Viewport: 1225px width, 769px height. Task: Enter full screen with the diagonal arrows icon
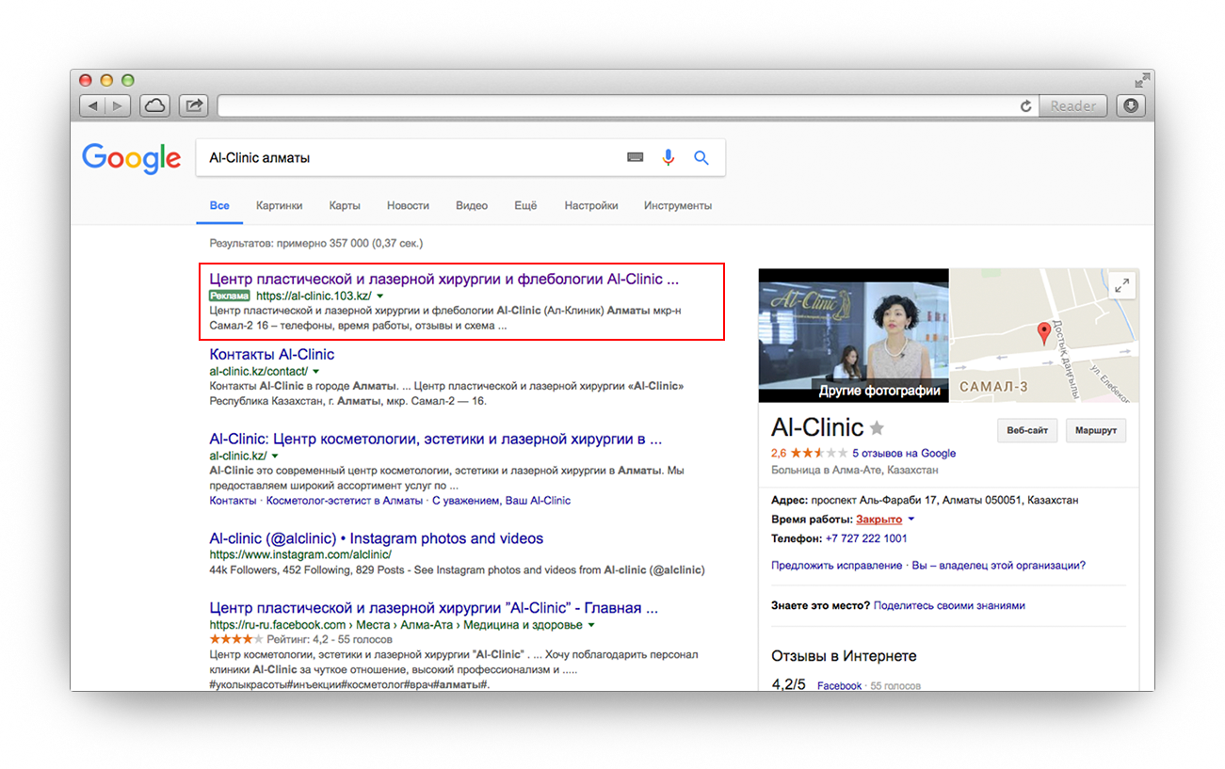(x=1142, y=80)
